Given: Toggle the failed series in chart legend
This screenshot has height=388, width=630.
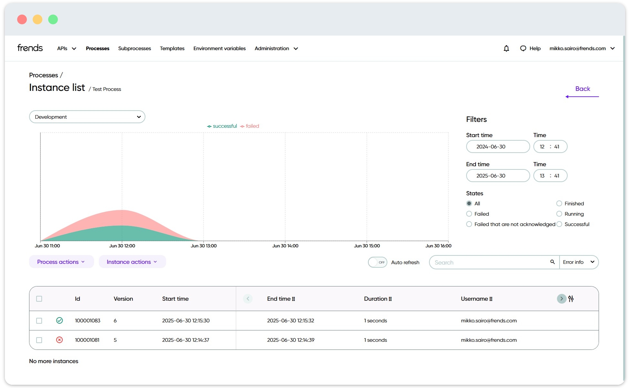Looking at the screenshot, I should 250,126.
